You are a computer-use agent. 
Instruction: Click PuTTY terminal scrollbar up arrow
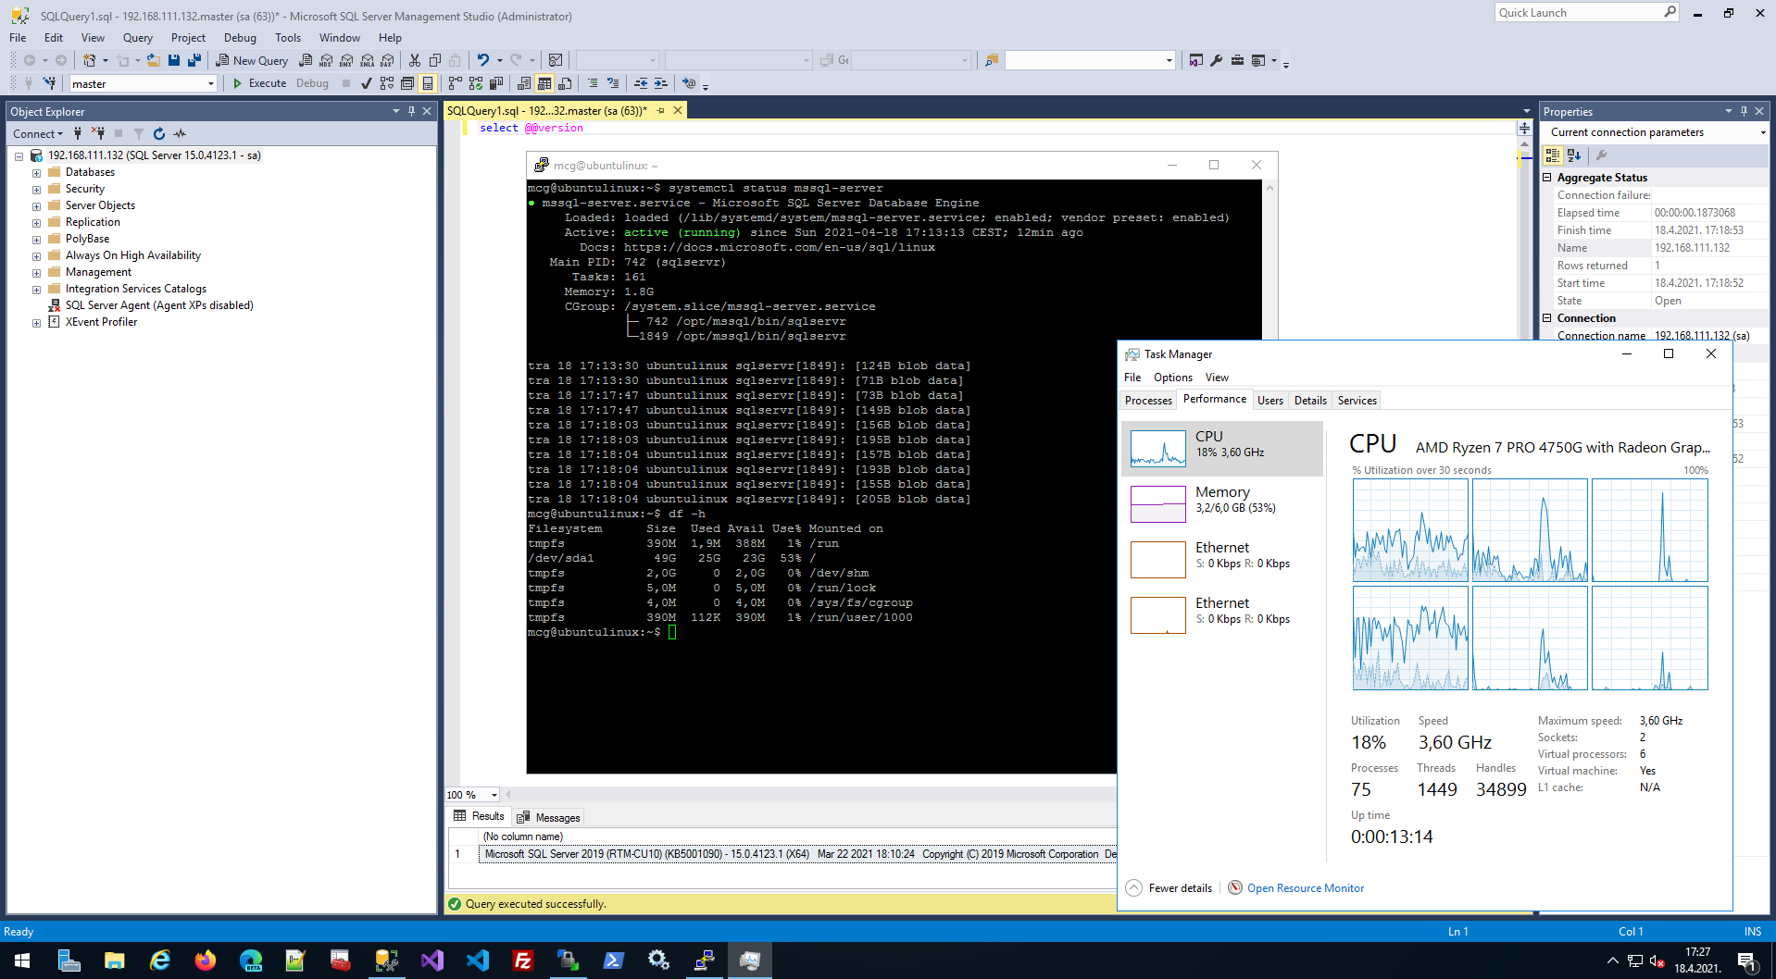1270,188
